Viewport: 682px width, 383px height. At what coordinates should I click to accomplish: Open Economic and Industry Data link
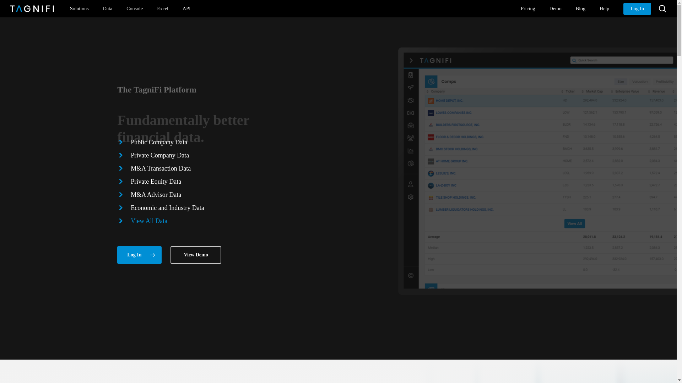pos(167,208)
